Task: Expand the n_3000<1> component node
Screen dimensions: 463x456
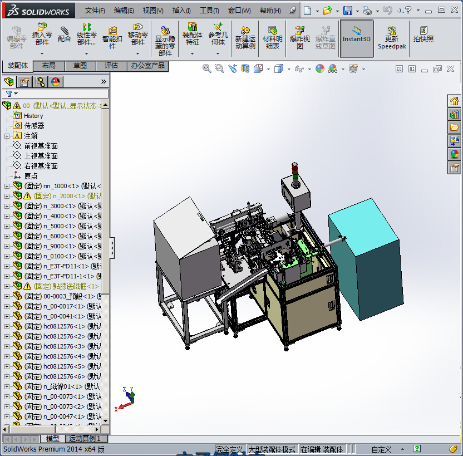Action: click(x=7, y=206)
